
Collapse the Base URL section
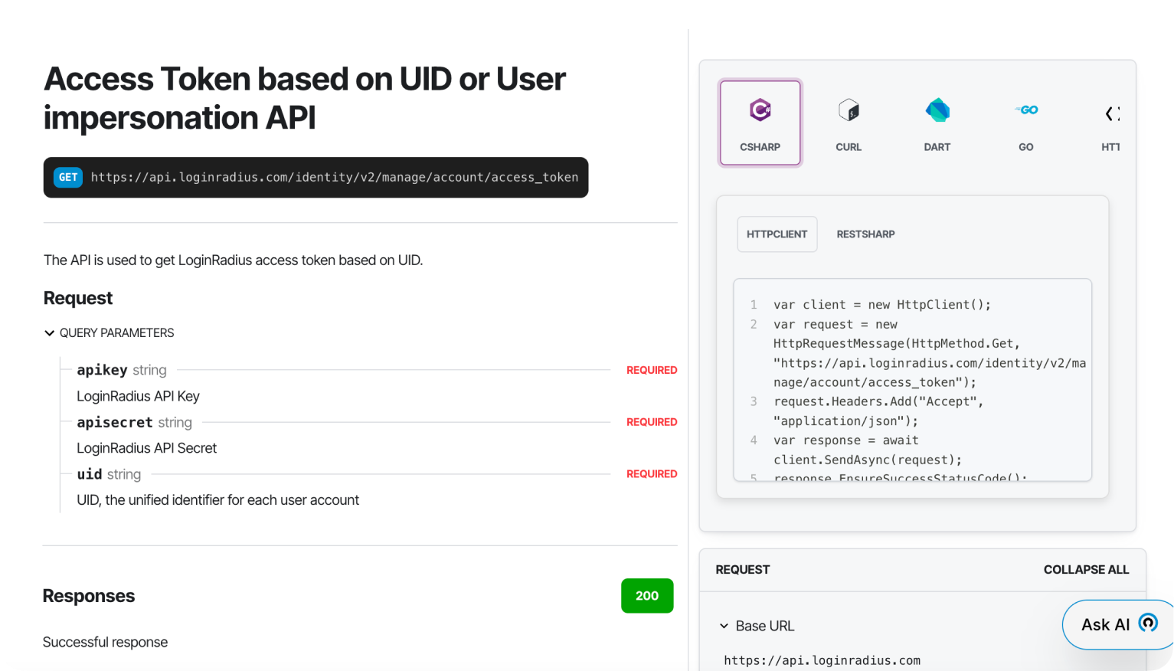pyautogui.click(x=757, y=626)
